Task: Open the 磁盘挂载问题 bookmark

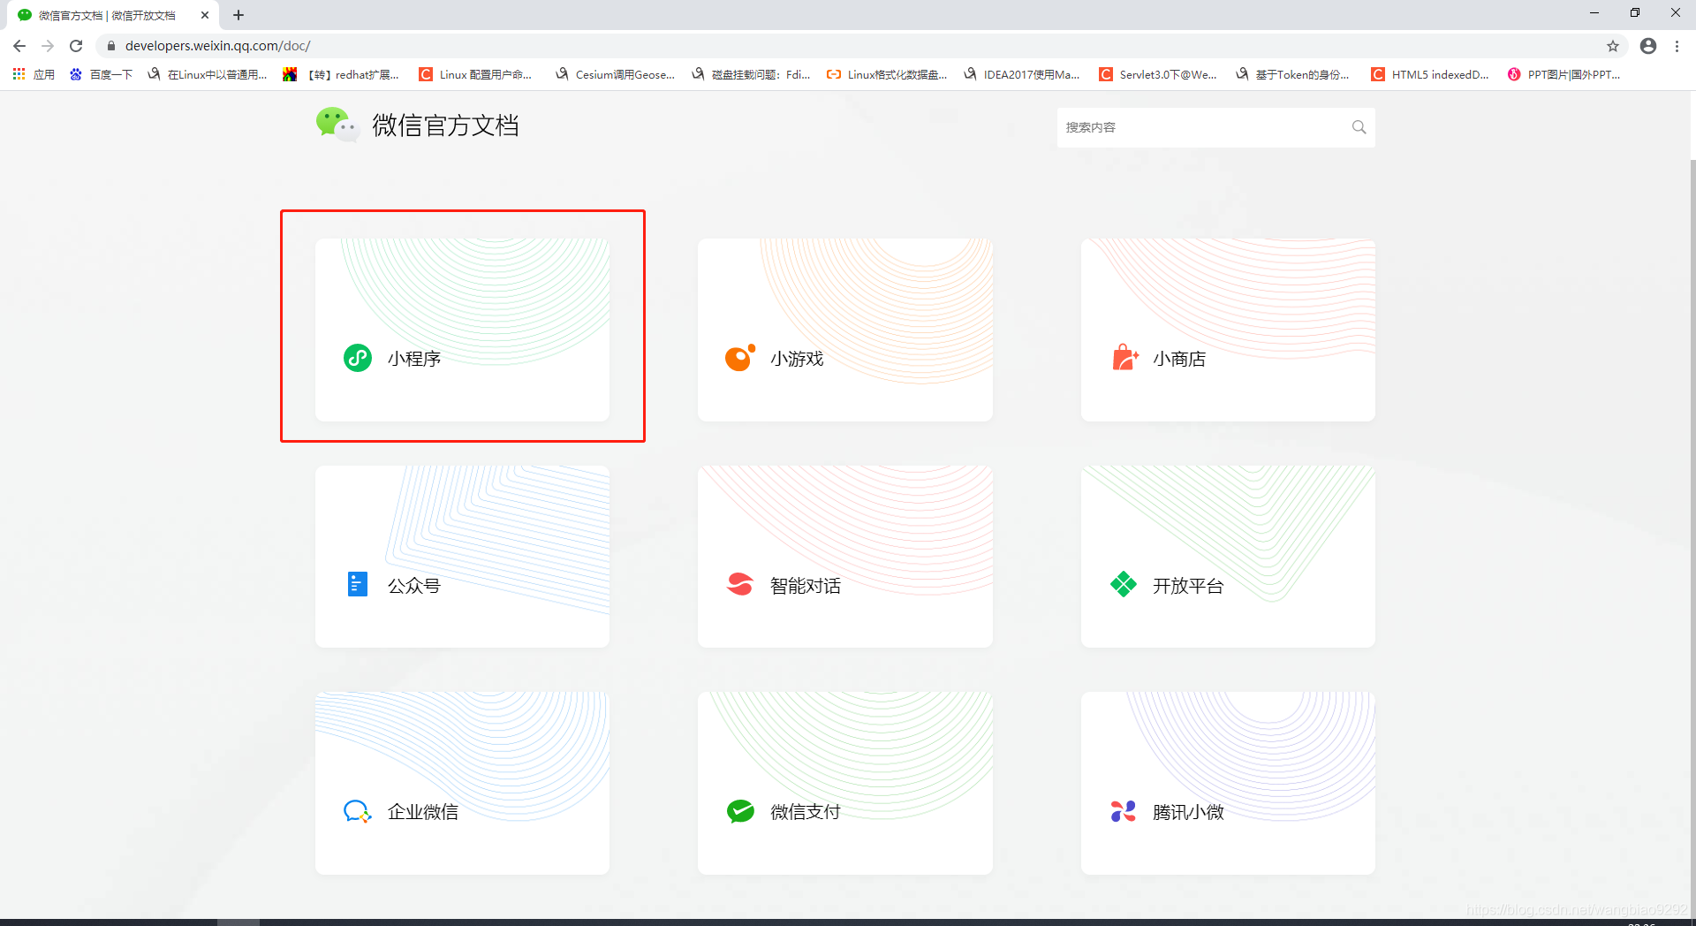Action: (751, 74)
